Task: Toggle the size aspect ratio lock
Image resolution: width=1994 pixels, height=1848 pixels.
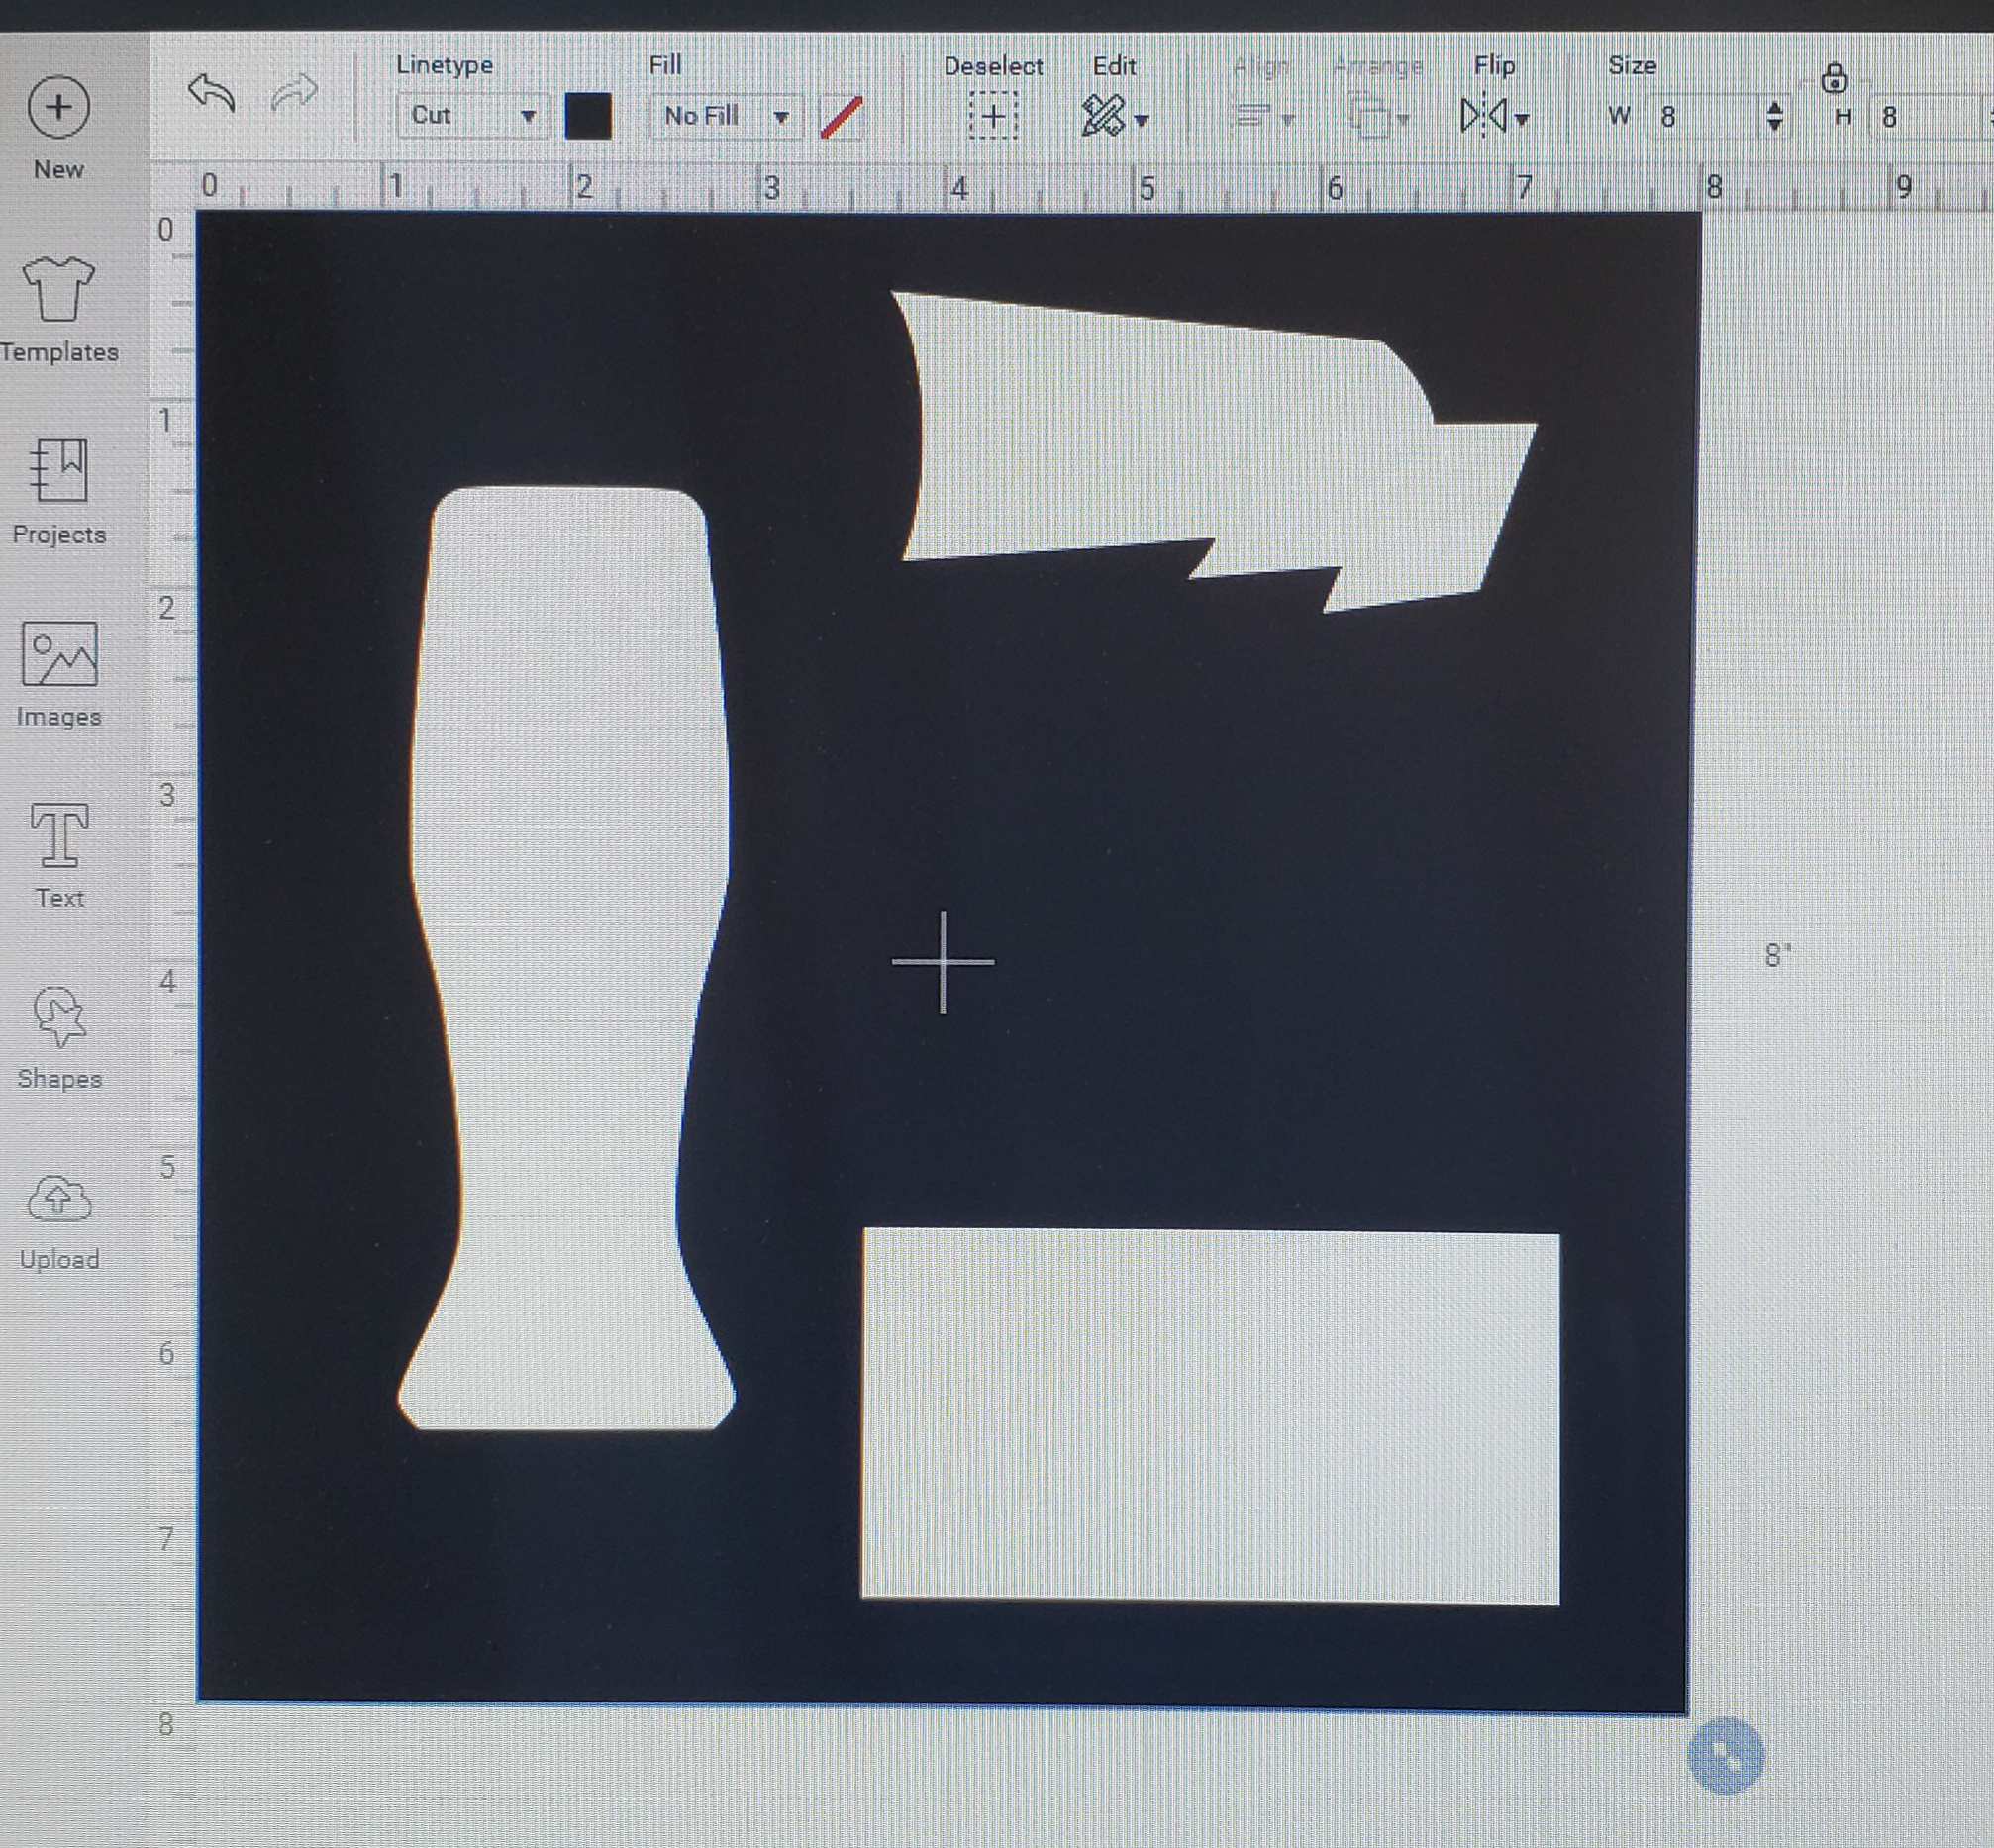Action: [x=1833, y=78]
